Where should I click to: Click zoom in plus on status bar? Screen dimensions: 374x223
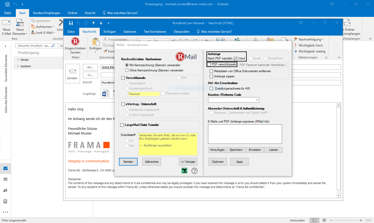[361, 220]
